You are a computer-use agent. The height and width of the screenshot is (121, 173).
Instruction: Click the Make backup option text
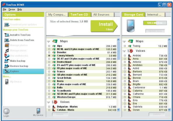tap(18, 61)
